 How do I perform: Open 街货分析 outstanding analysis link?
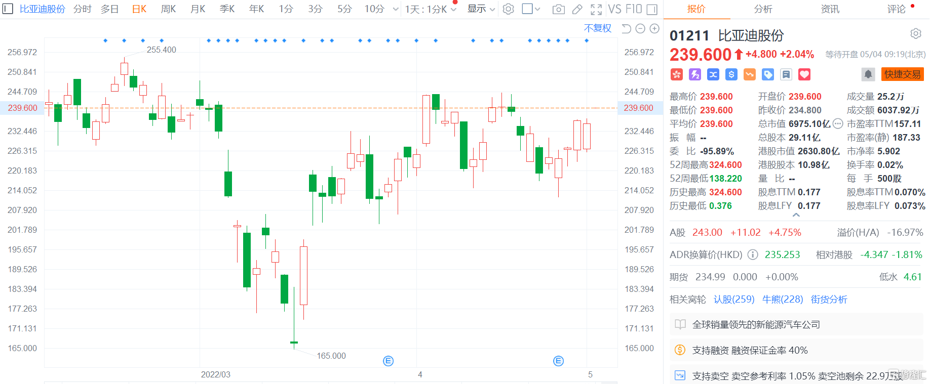pyautogui.click(x=829, y=300)
